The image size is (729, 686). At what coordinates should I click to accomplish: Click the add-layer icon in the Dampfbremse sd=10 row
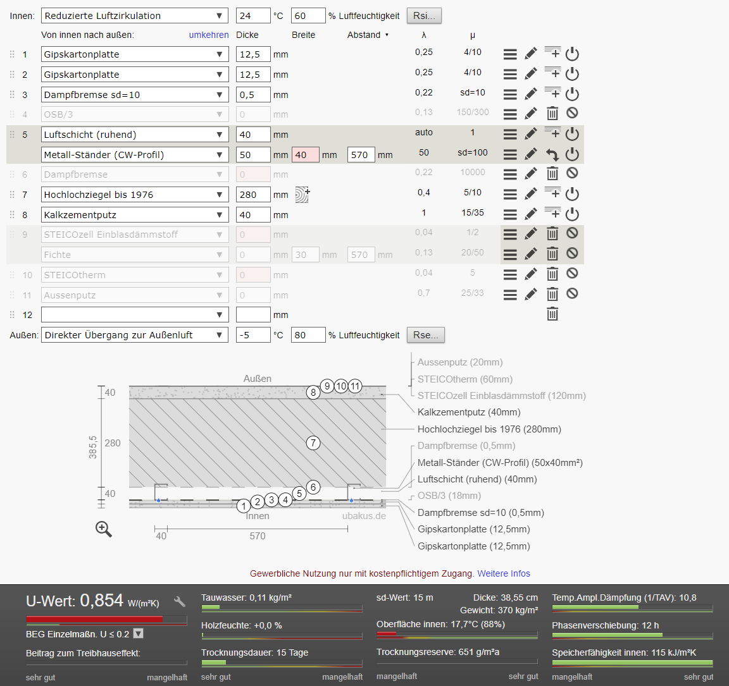(x=552, y=93)
